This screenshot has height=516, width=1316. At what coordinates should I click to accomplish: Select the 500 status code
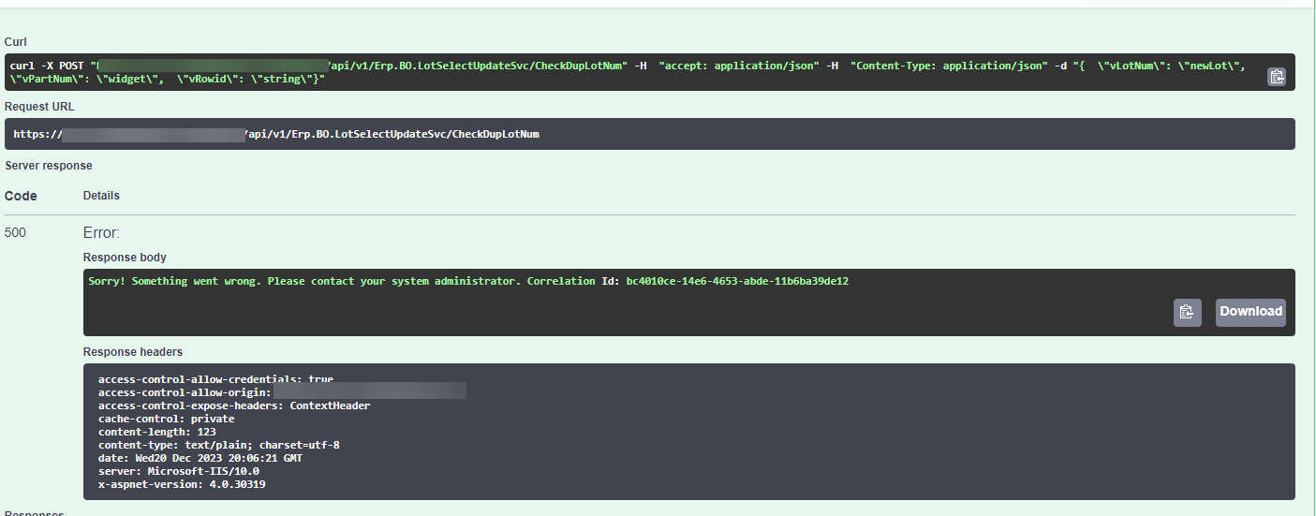[15, 232]
